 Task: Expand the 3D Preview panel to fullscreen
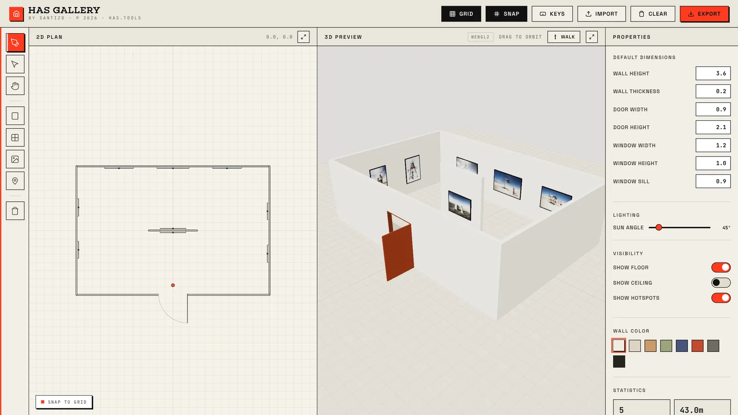592,37
